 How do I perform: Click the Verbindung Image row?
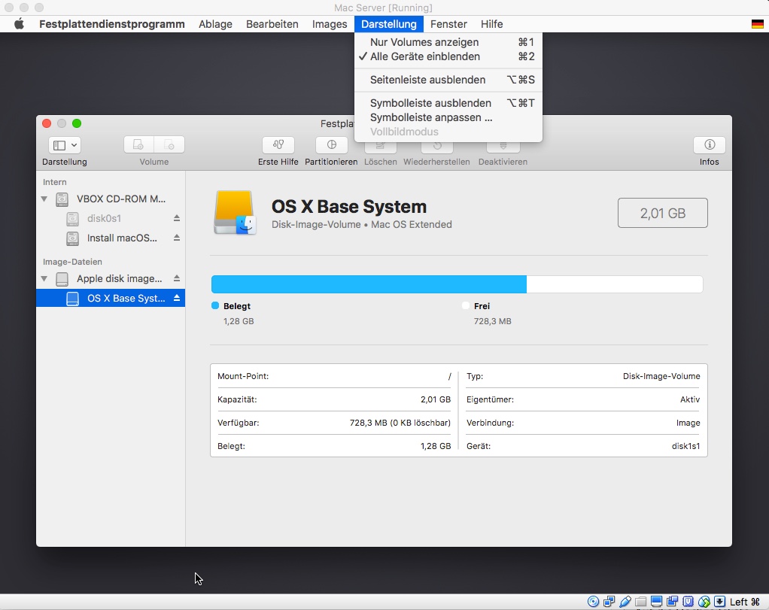(583, 423)
